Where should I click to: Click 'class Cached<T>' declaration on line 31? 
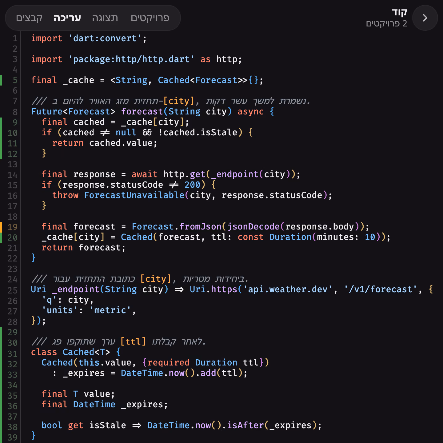tap(70, 352)
